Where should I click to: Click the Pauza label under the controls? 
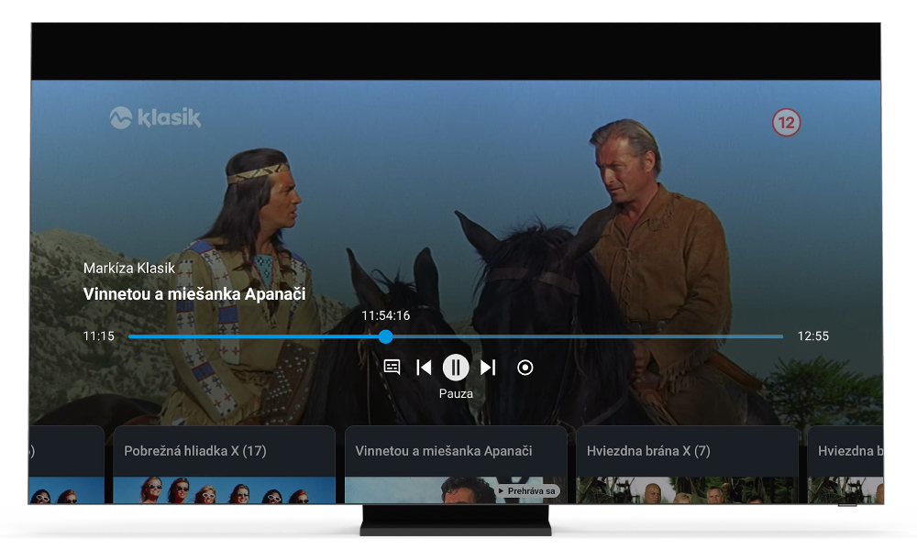[456, 394]
